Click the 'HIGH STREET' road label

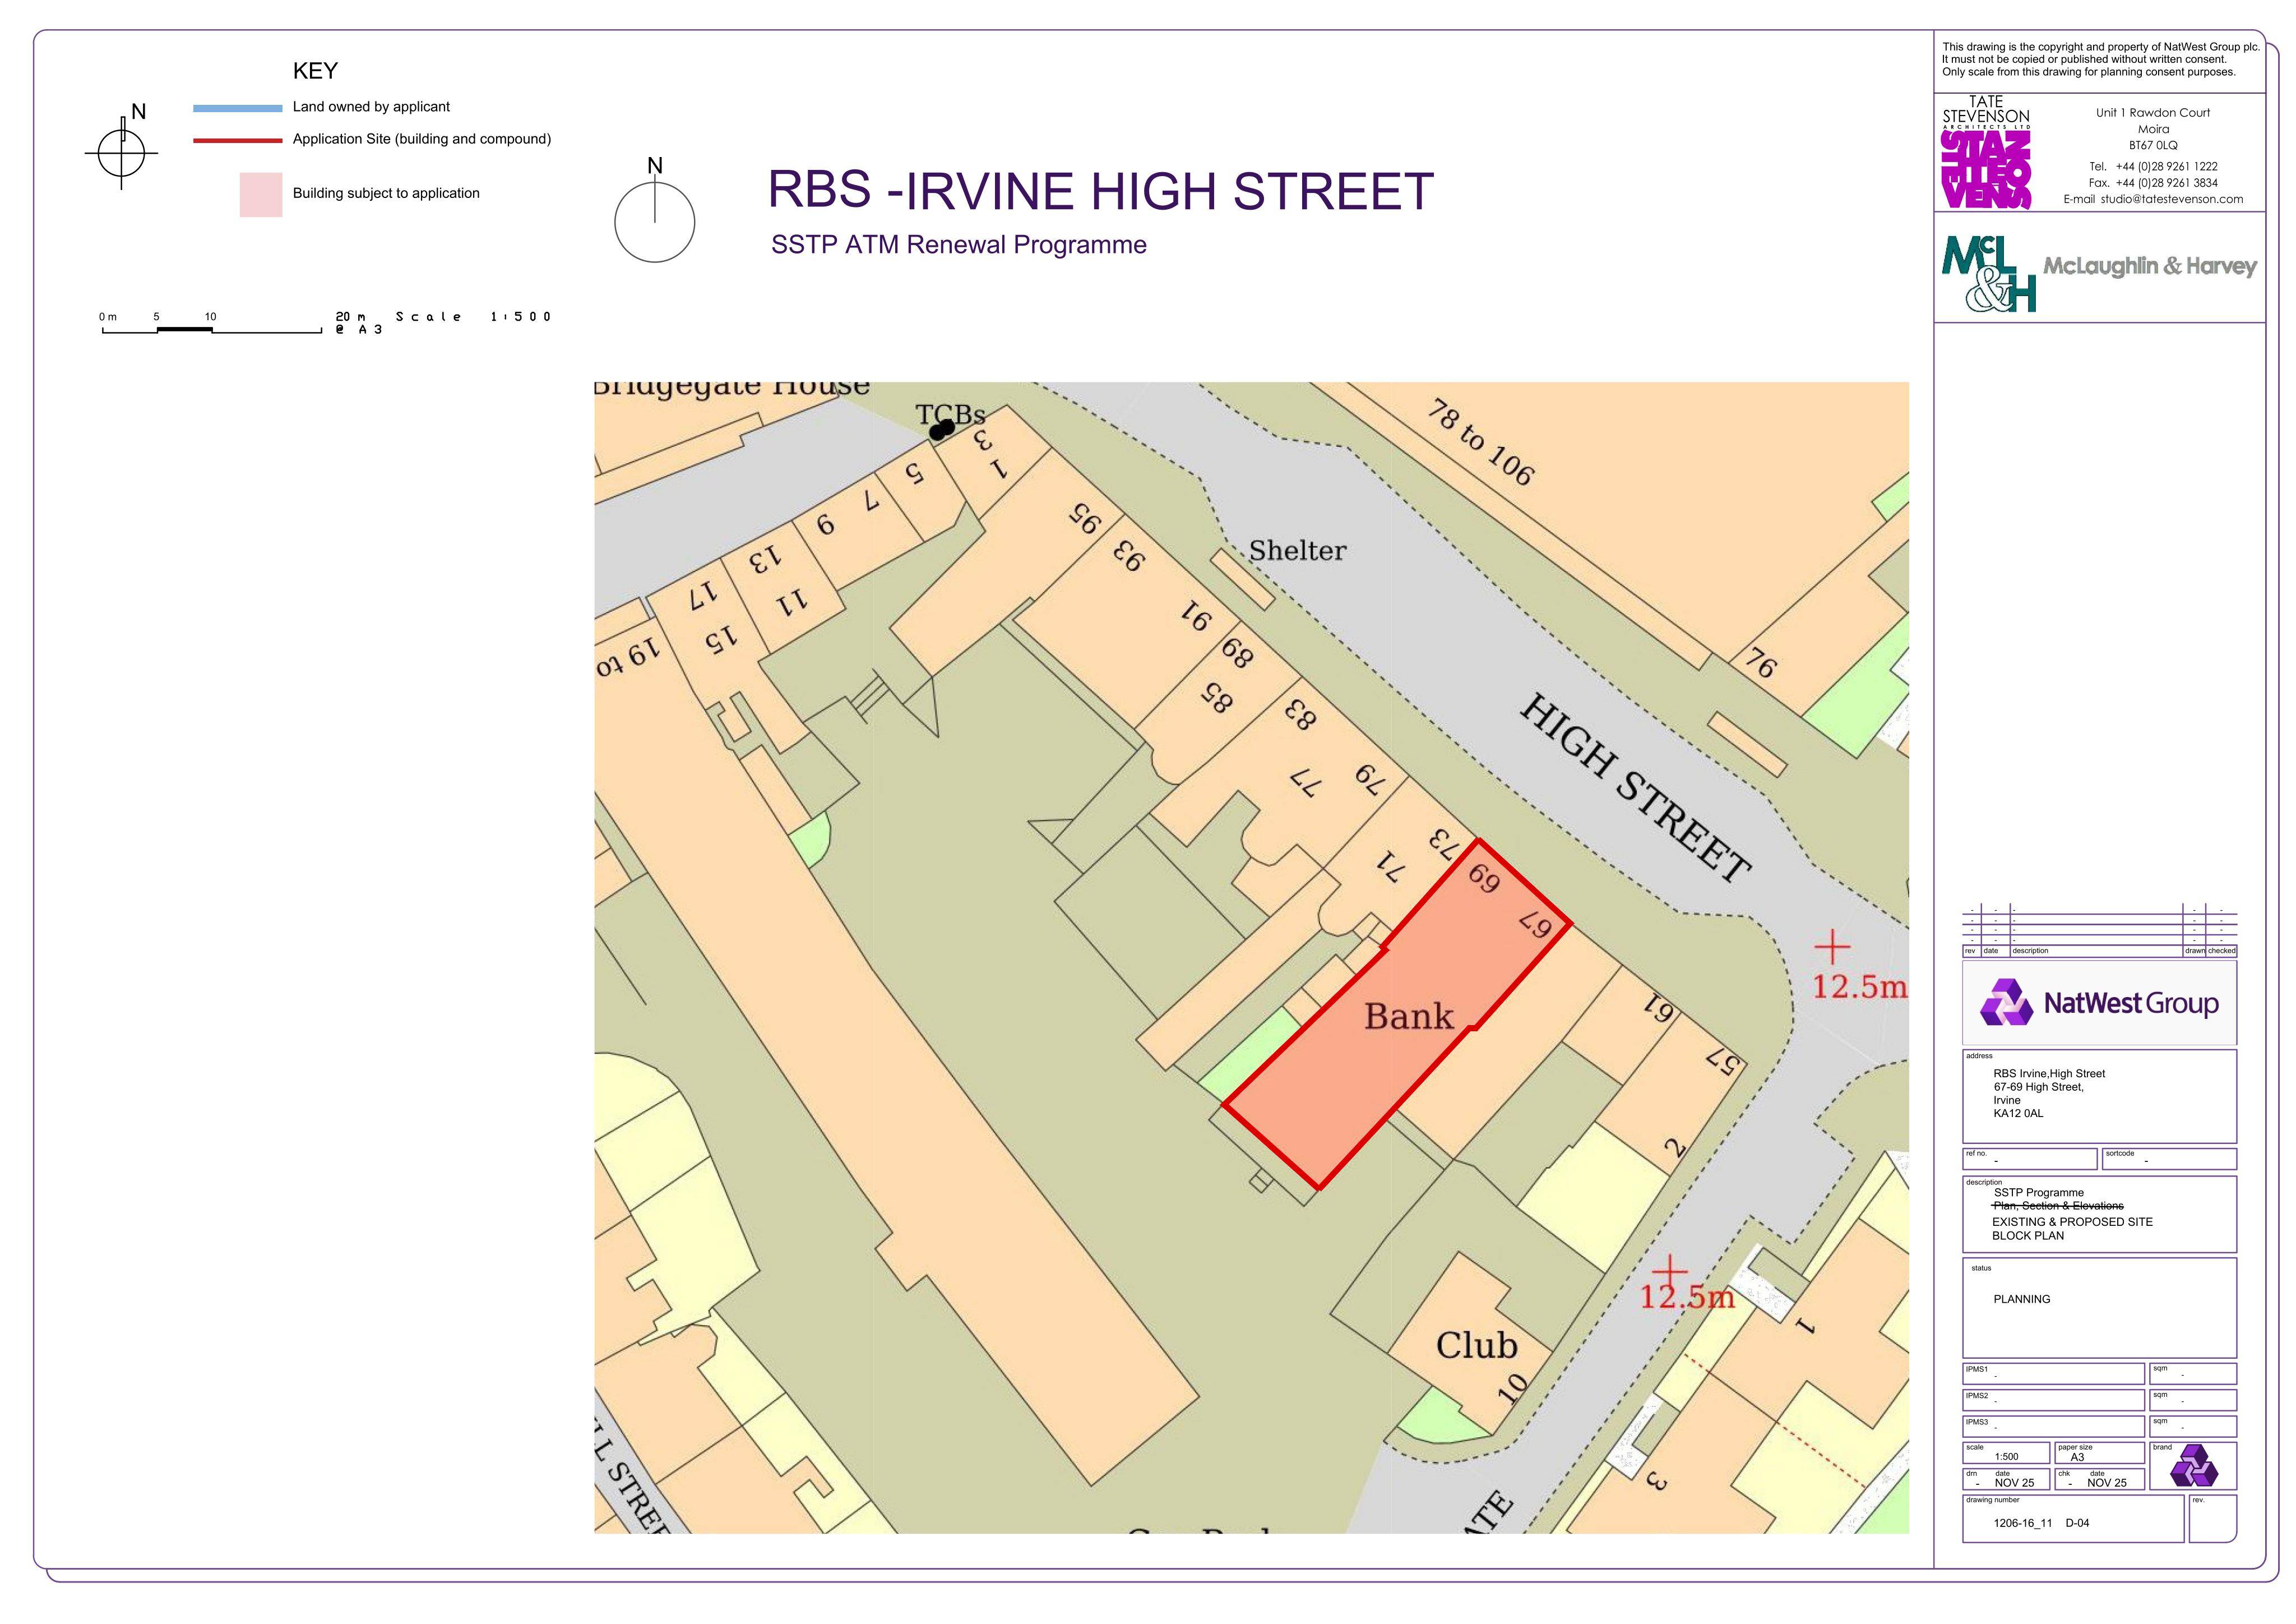[x=1635, y=787]
